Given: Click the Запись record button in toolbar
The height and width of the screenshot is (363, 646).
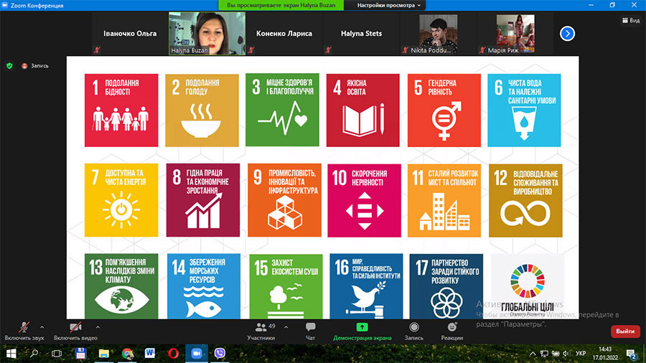Looking at the screenshot, I should click(414, 331).
